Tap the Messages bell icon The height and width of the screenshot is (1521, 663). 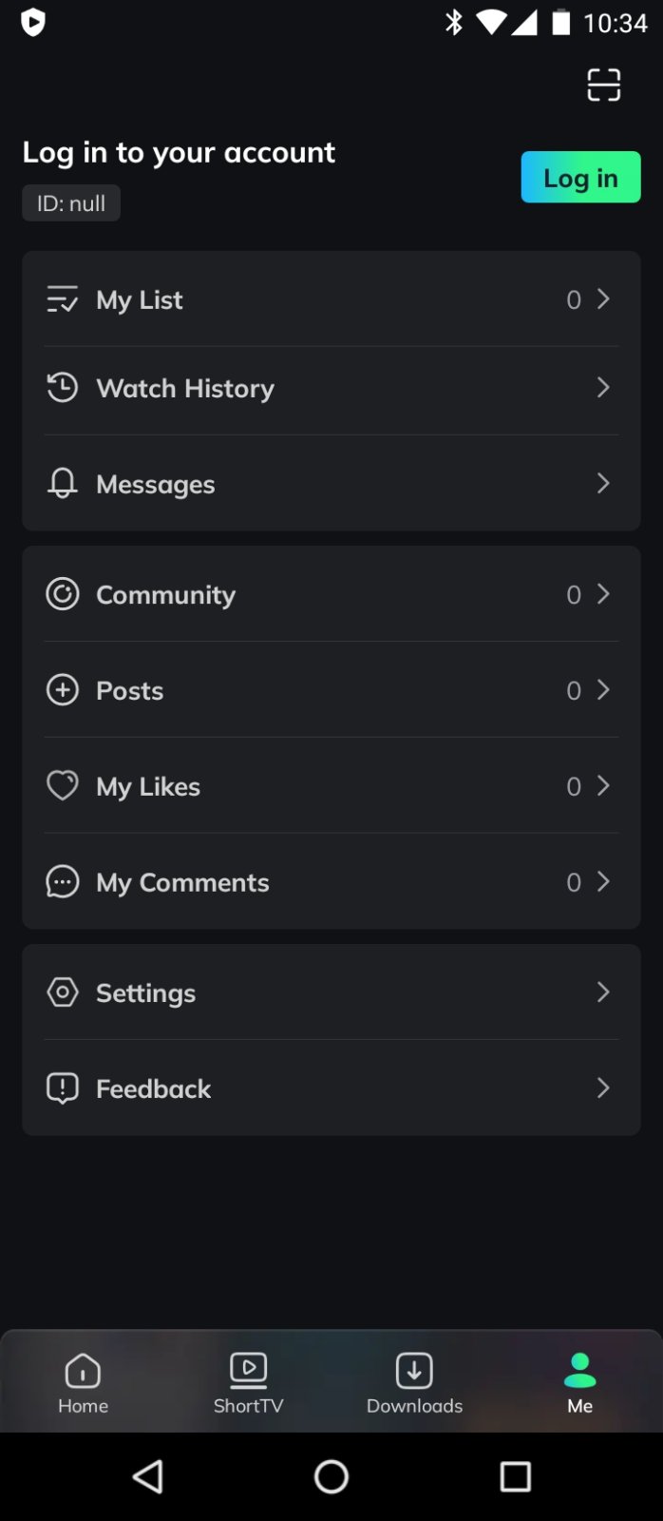63,484
